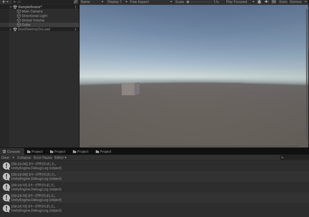Viewport: 309px width, 217px height.
Task: Adjust the Game view Scale slider
Action: 199,2
